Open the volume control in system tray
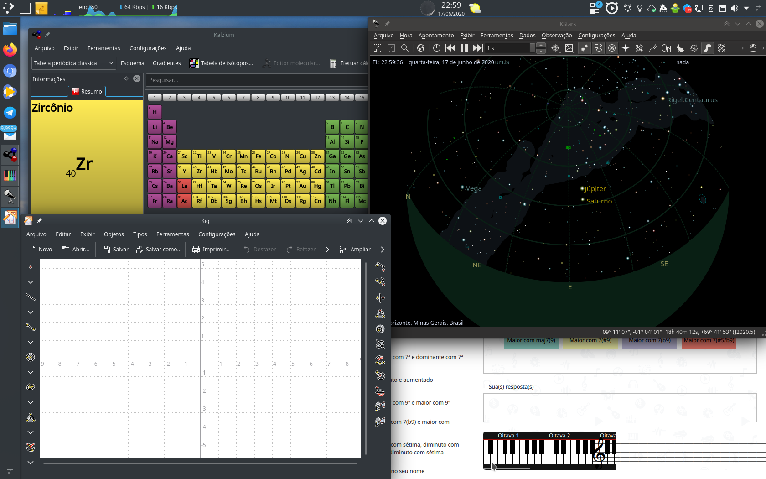This screenshot has height=479, width=766. click(734, 8)
